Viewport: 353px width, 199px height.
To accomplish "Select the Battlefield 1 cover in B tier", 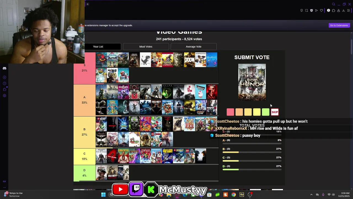I will tap(167, 139).
